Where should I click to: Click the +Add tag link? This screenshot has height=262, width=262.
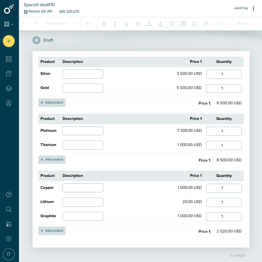point(241,8)
